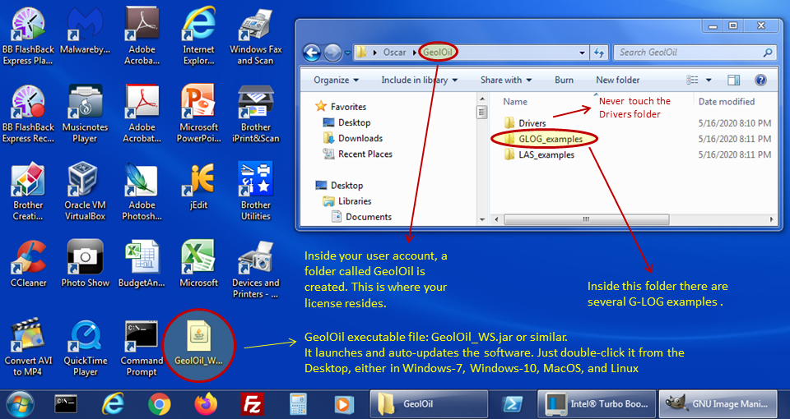
Task: Open Explorer help button
Action: click(x=760, y=80)
